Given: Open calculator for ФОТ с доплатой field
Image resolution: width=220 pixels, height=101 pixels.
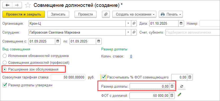Looking at the screenshot, I should coord(172,95).
